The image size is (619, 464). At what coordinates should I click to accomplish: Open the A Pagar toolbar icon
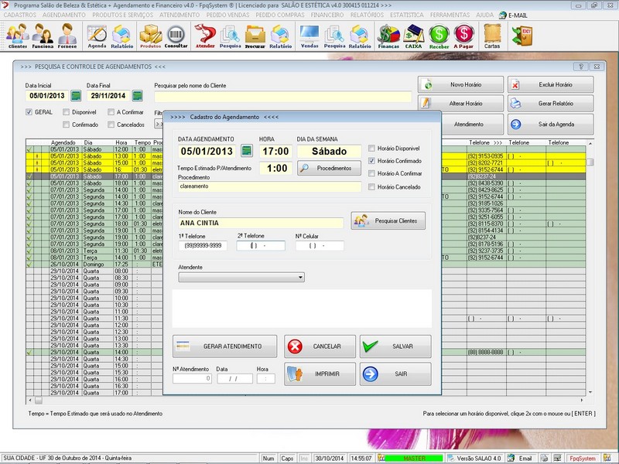pos(463,35)
